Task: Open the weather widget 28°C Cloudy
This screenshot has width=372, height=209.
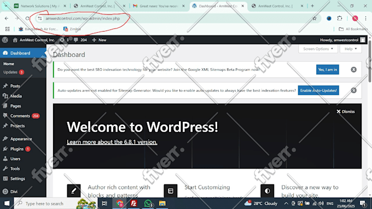Action: click(x=261, y=204)
